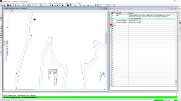Click the upward black triangle step icon
The width and height of the screenshot is (181, 101).
click(x=55, y=5)
